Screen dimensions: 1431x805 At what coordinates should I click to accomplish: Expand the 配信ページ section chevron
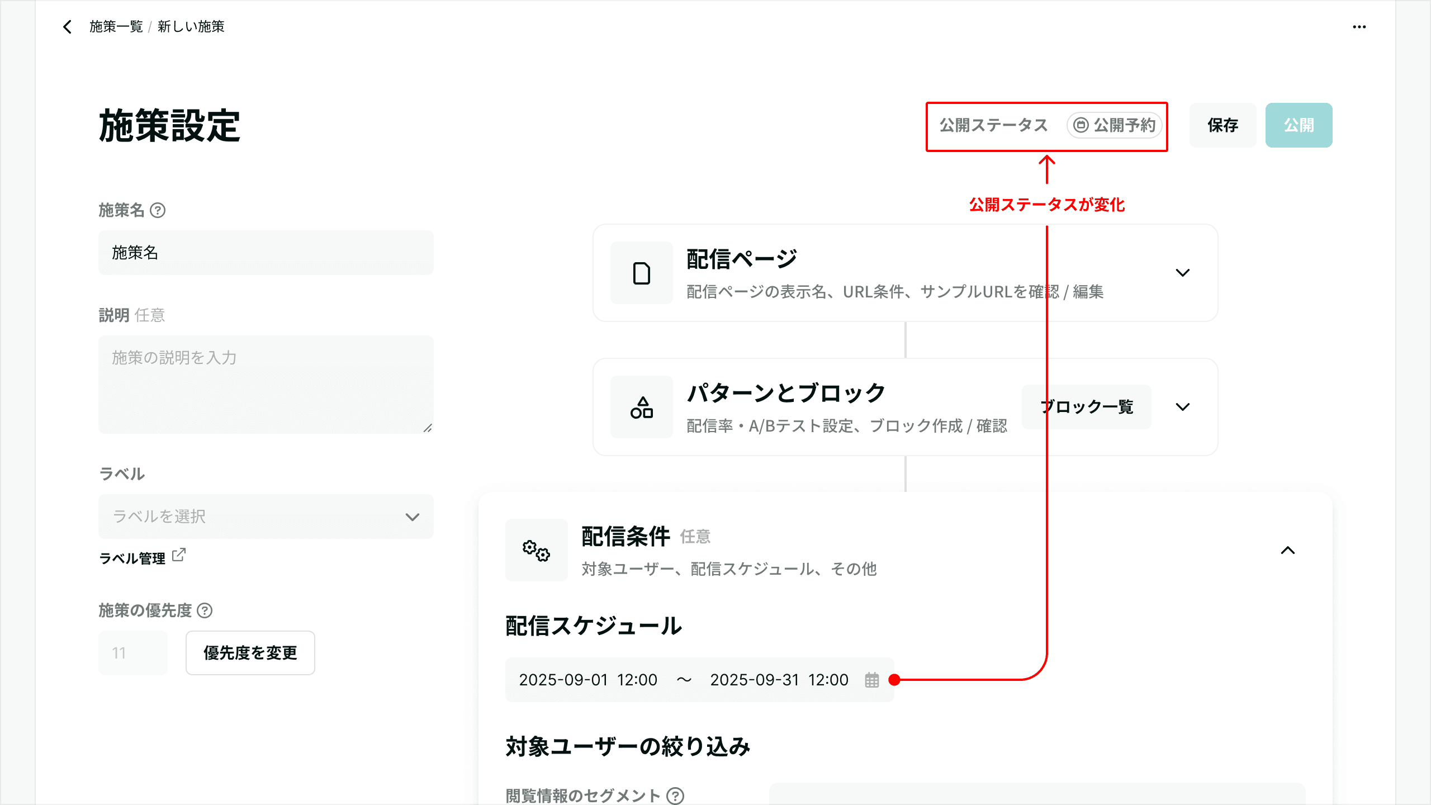click(x=1183, y=273)
